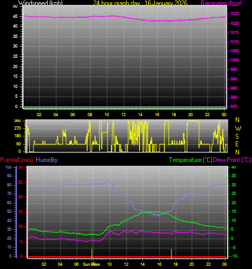Click the green '35' temperature axis value

click(x=234, y=176)
